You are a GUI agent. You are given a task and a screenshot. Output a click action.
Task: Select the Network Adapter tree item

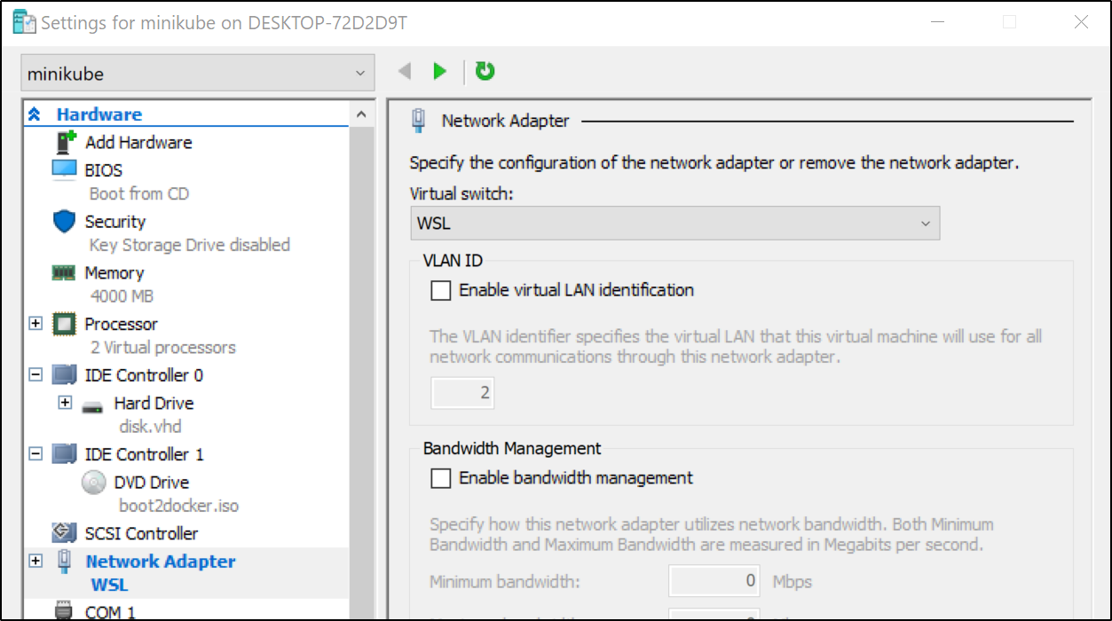(161, 562)
